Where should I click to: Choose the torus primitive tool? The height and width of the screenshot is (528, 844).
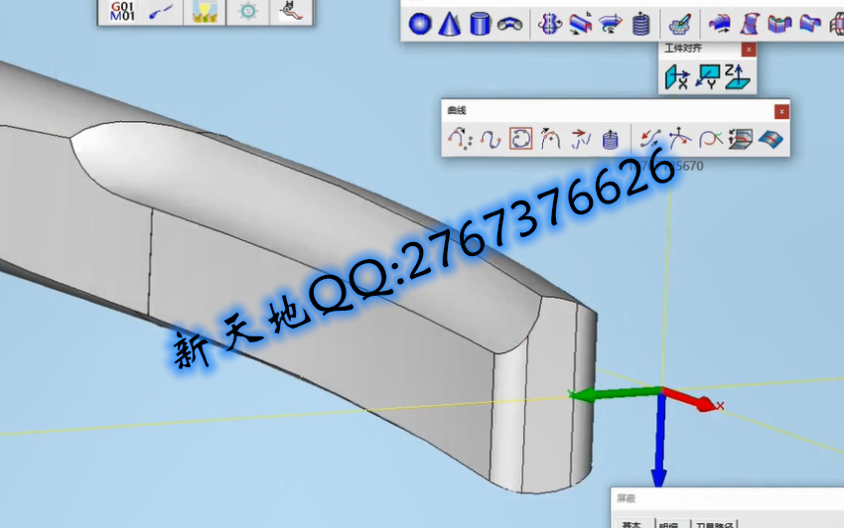pos(510,24)
